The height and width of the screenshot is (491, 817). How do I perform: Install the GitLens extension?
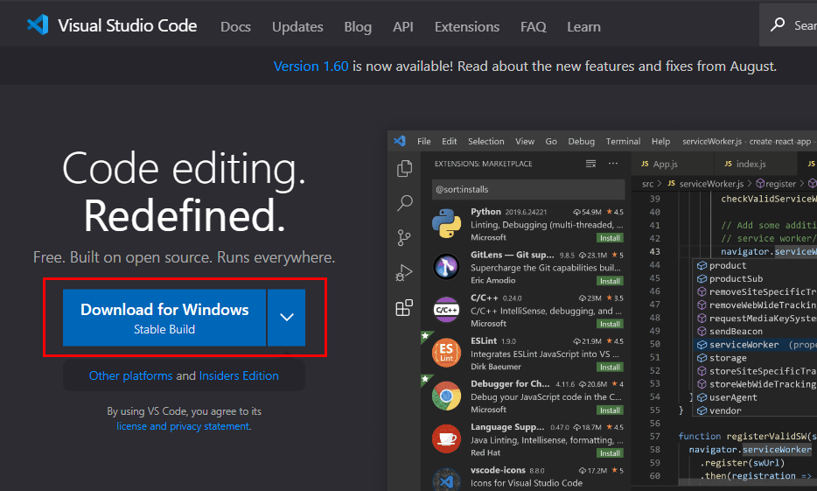(x=610, y=281)
